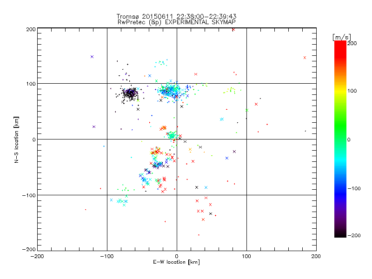The width and height of the screenshot is (372, 279).
Task: Click the cyan X cluster near (-78, -112)
Action: pyautogui.click(x=121, y=201)
